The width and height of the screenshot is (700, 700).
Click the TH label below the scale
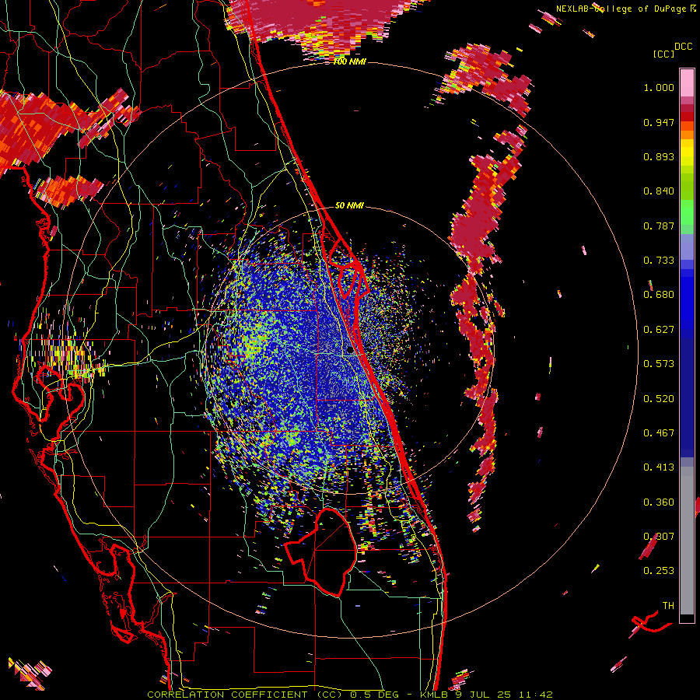tap(668, 606)
